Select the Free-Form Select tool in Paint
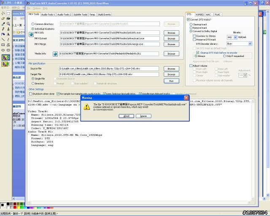Screen dimensions: 270x216 point(3,13)
